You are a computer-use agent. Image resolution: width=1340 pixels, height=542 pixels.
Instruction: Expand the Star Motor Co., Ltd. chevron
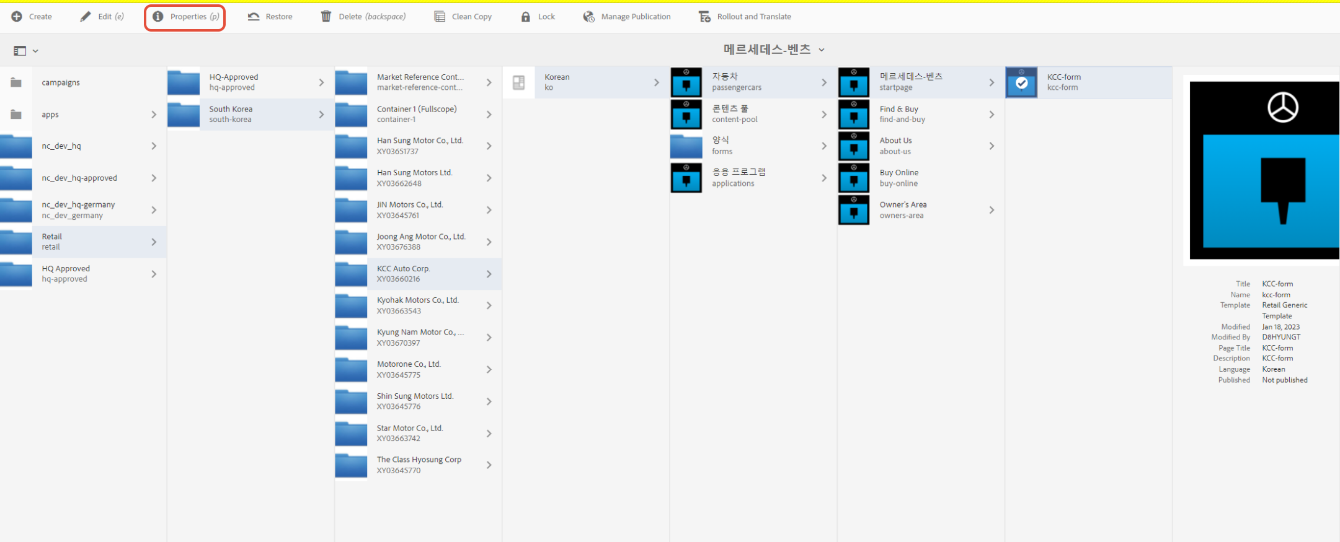point(489,434)
